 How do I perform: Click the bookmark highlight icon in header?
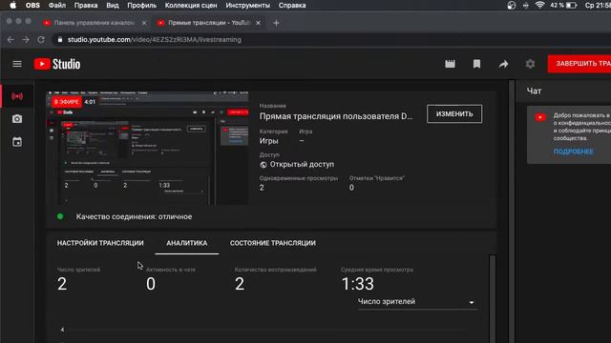click(476, 64)
